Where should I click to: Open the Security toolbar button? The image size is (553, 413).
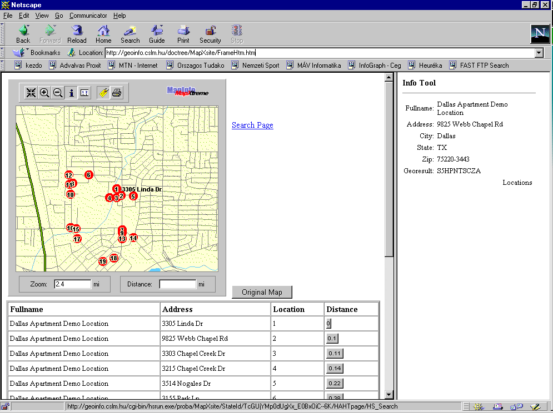click(210, 34)
